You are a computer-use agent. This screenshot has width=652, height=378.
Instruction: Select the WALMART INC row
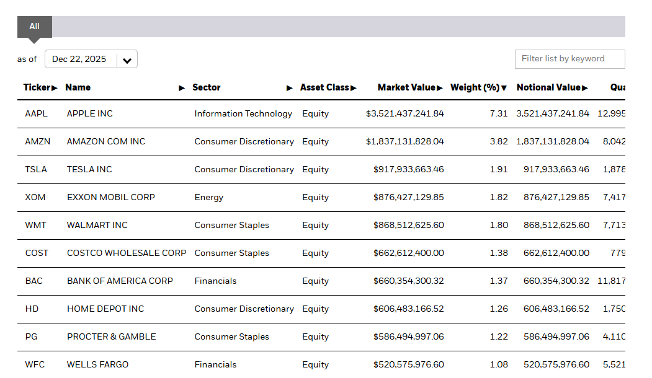(97, 225)
